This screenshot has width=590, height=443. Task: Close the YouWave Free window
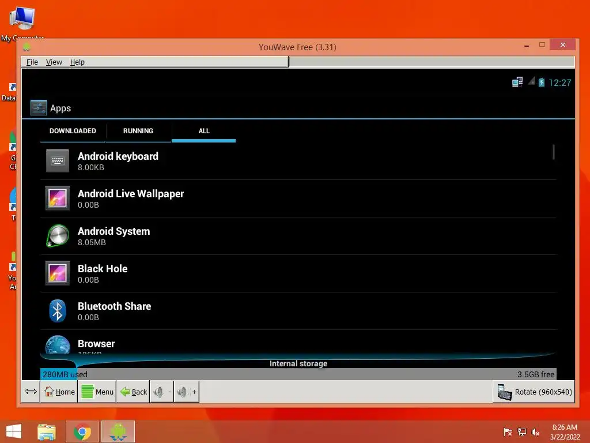tap(562, 45)
